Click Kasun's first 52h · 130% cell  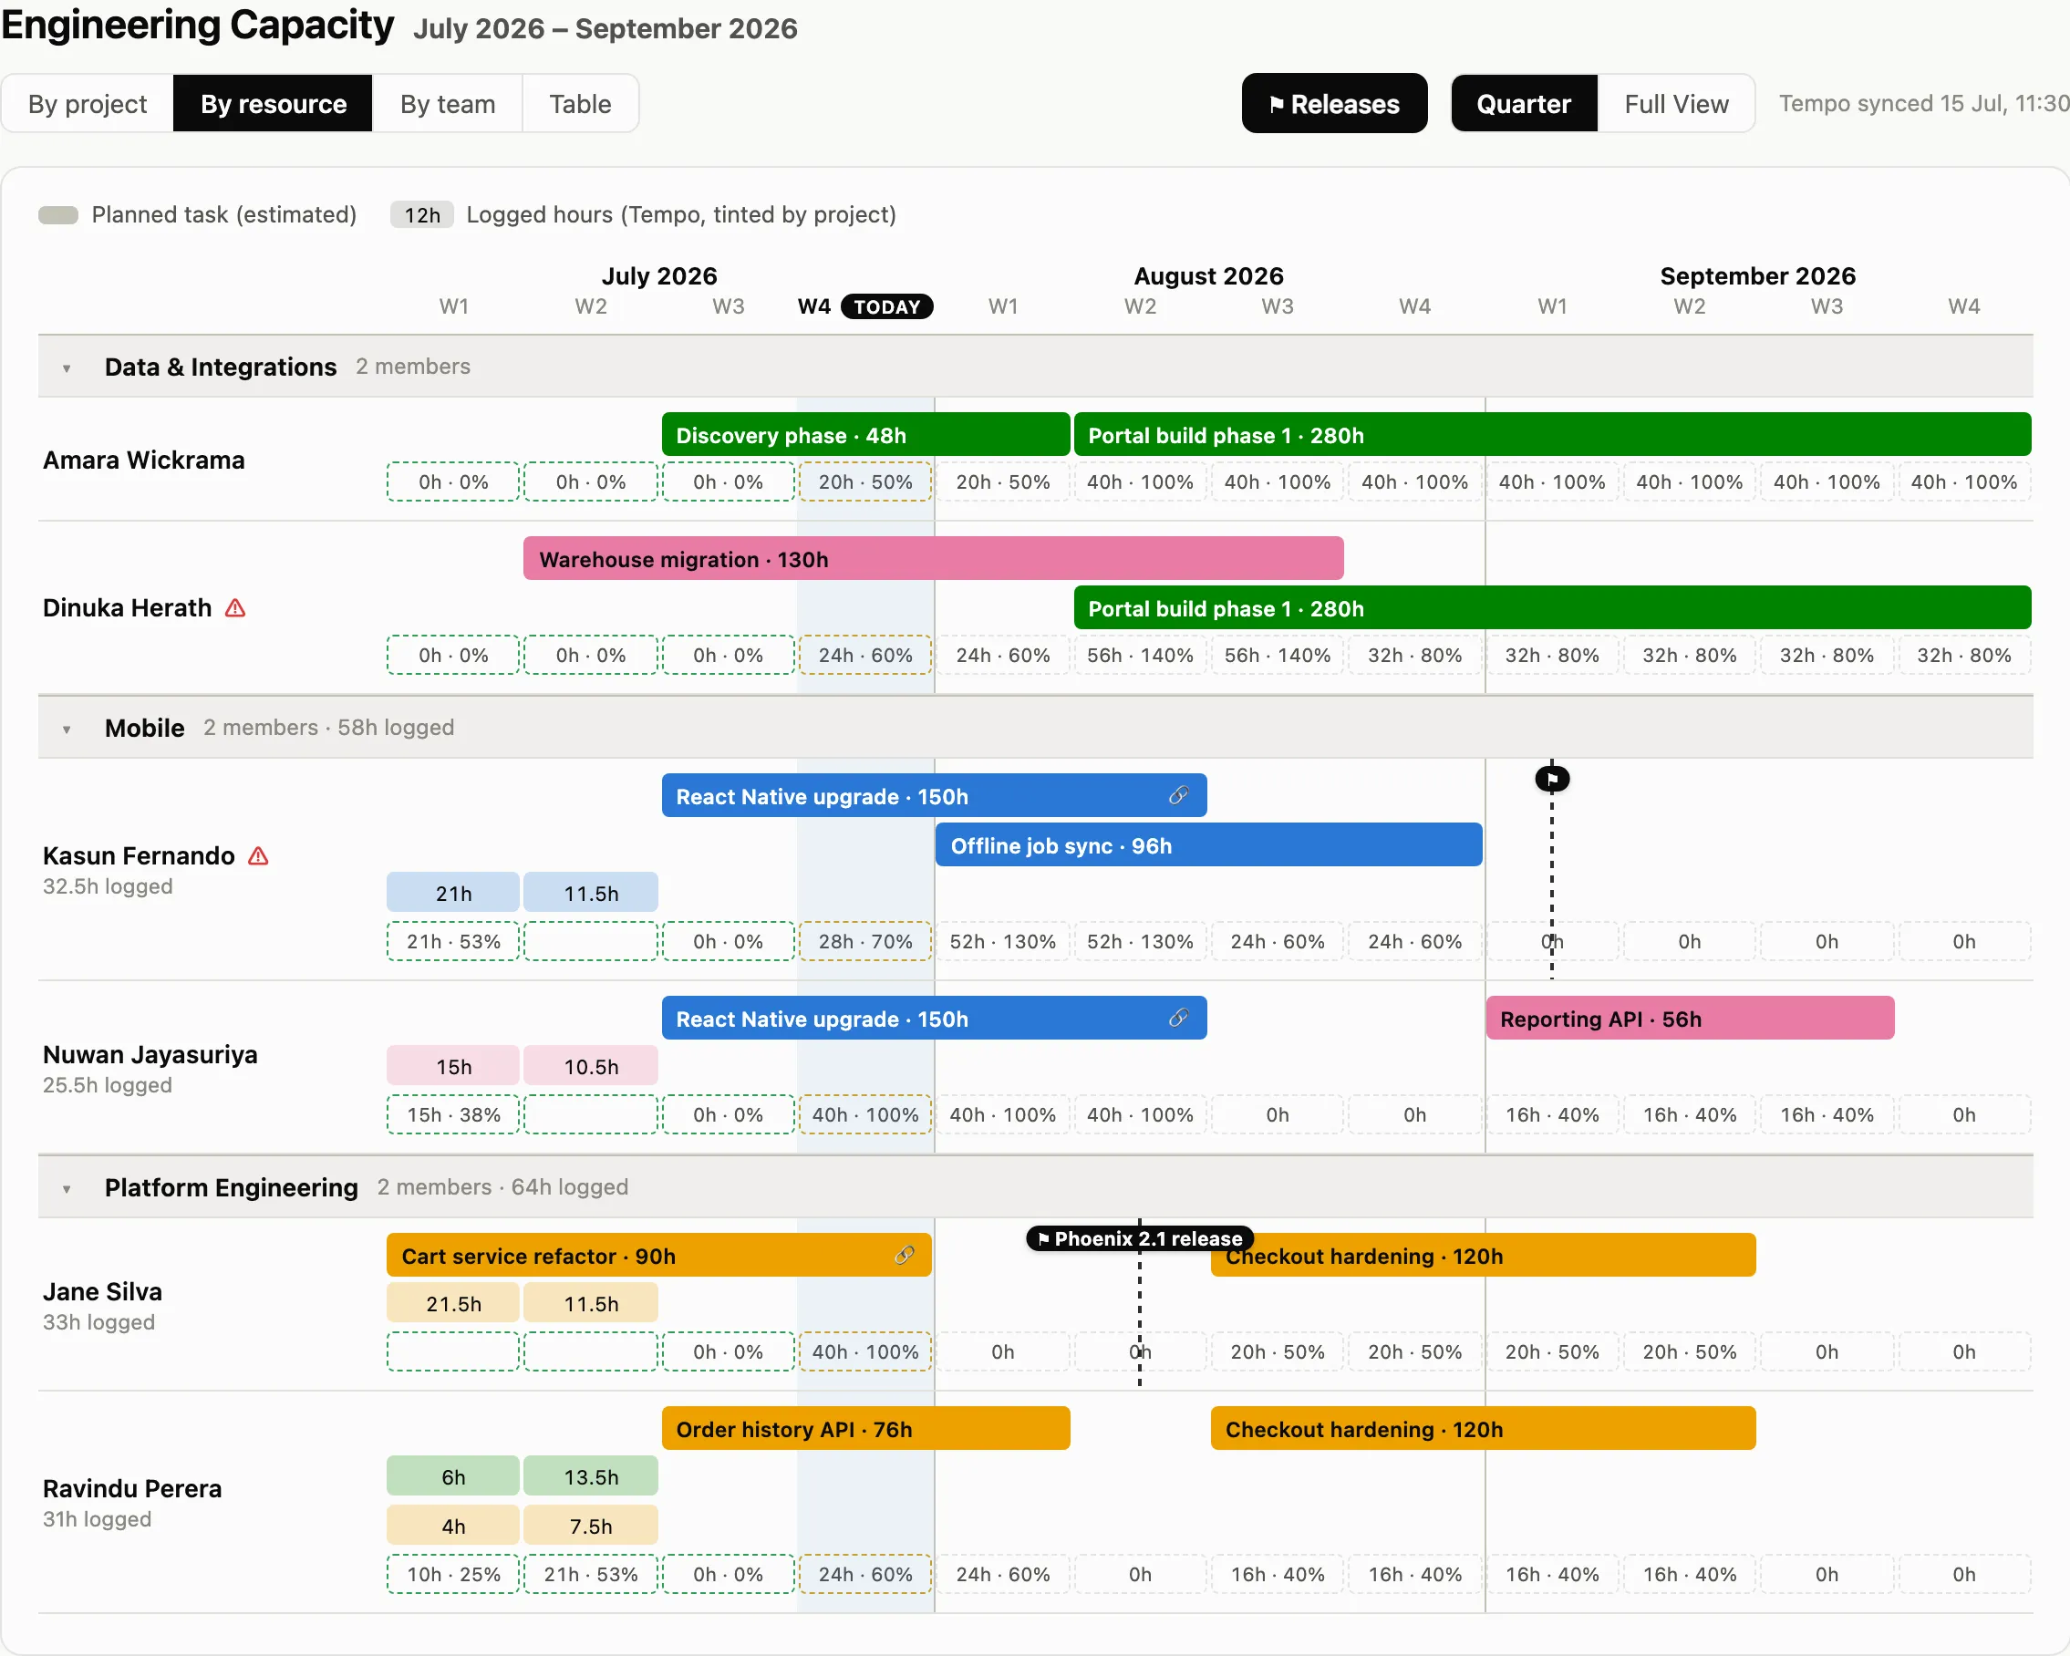tap(1002, 941)
